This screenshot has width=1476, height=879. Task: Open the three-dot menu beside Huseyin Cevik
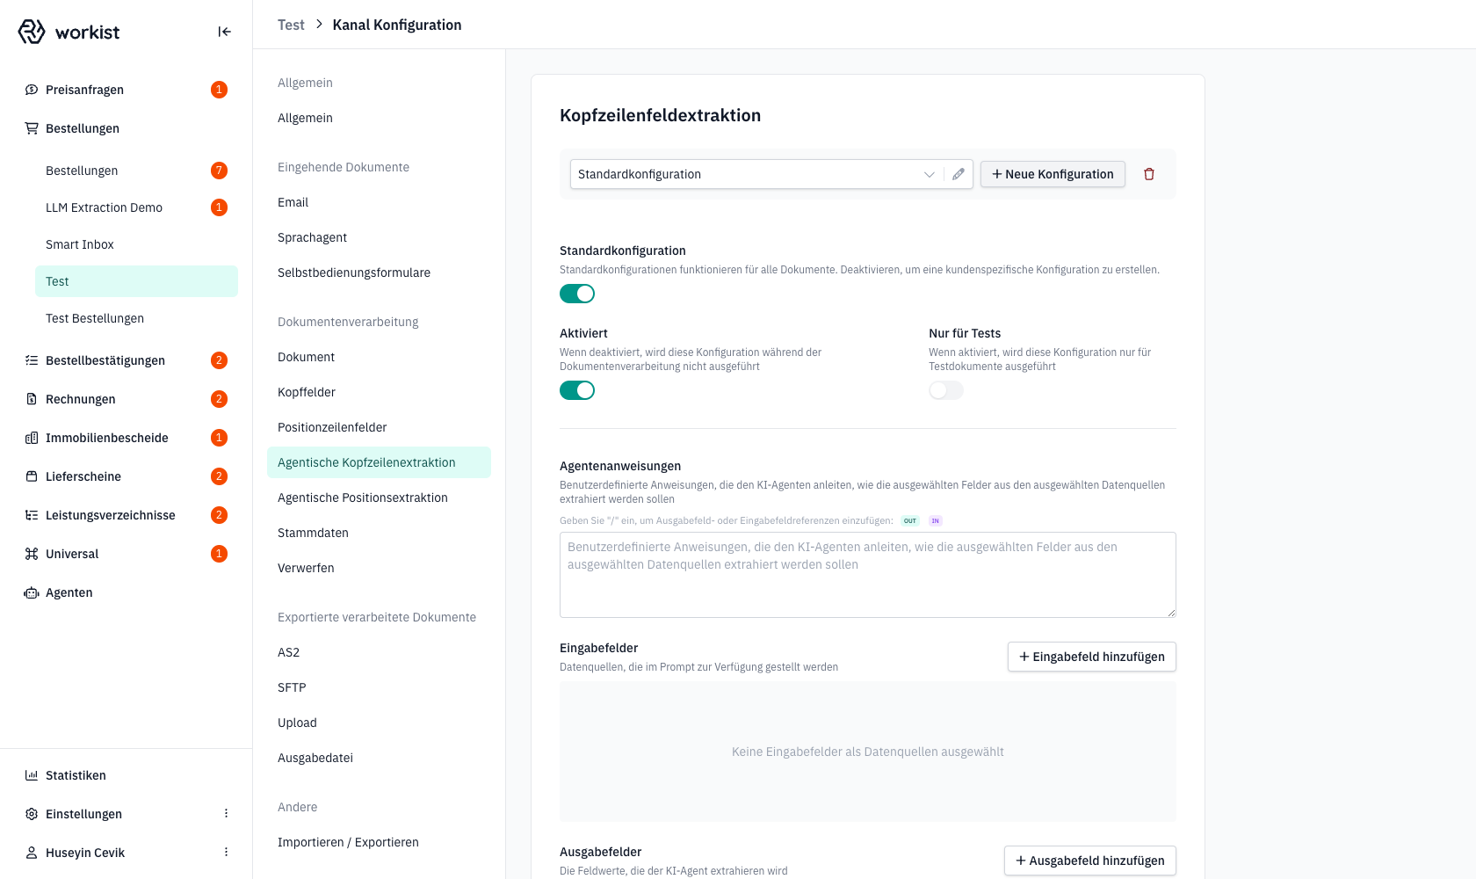pos(226,853)
